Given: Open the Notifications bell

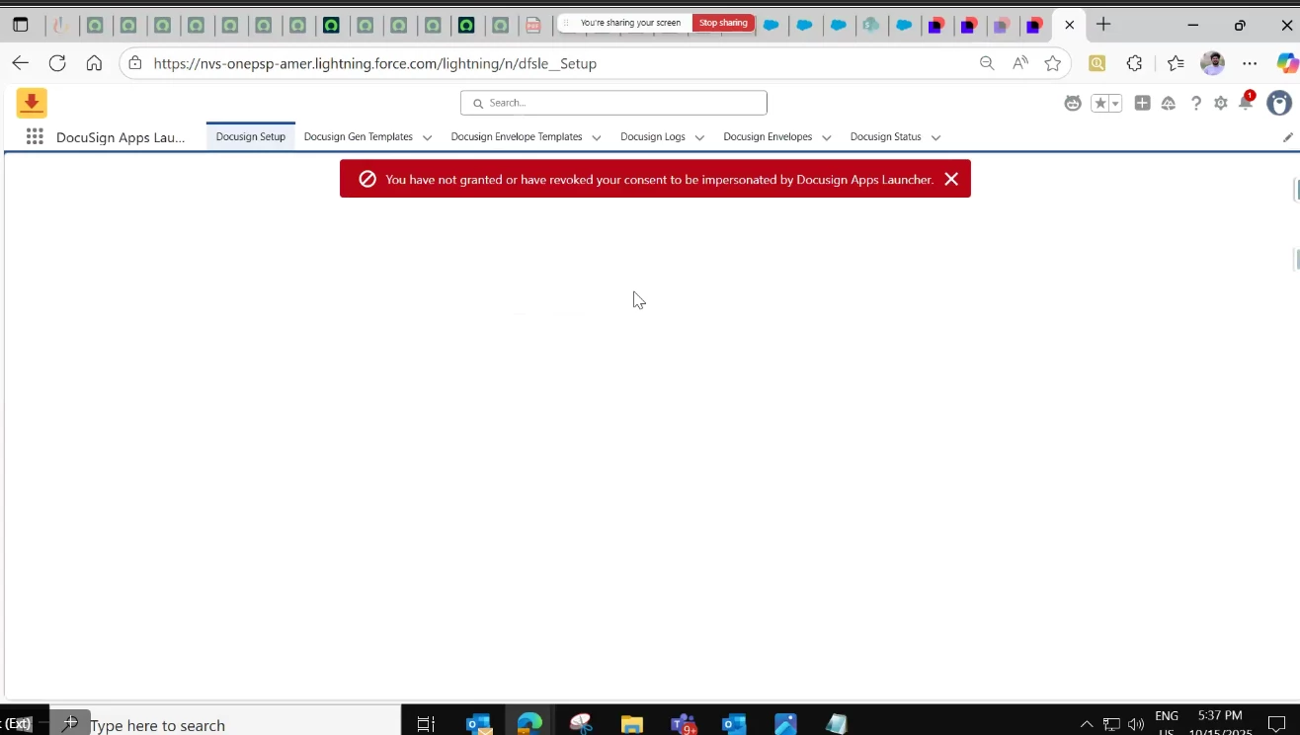Looking at the screenshot, I should [x=1246, y=103].
